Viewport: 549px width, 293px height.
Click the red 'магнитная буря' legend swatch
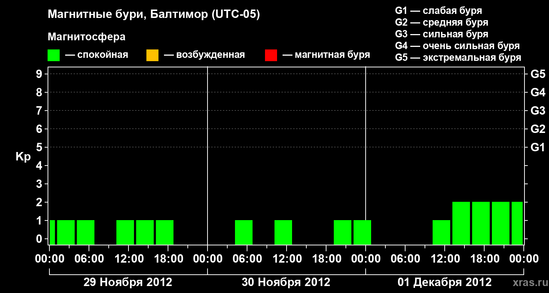point(271,55)
